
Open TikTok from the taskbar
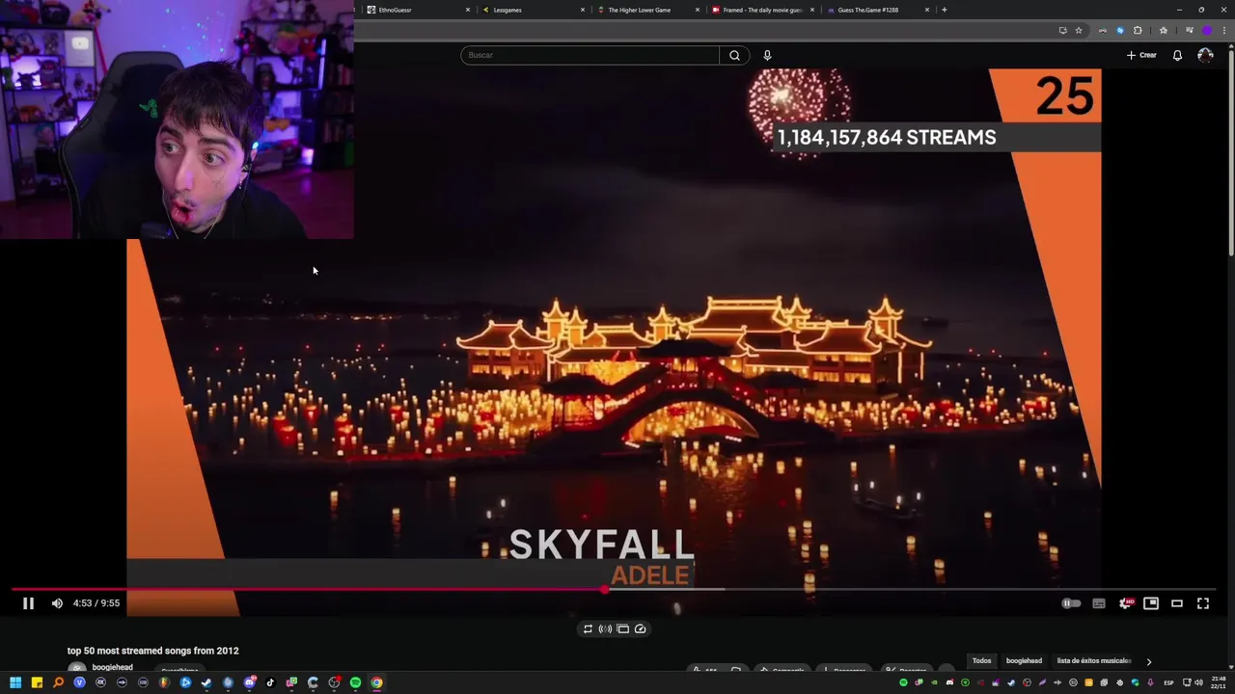point(270,682)
